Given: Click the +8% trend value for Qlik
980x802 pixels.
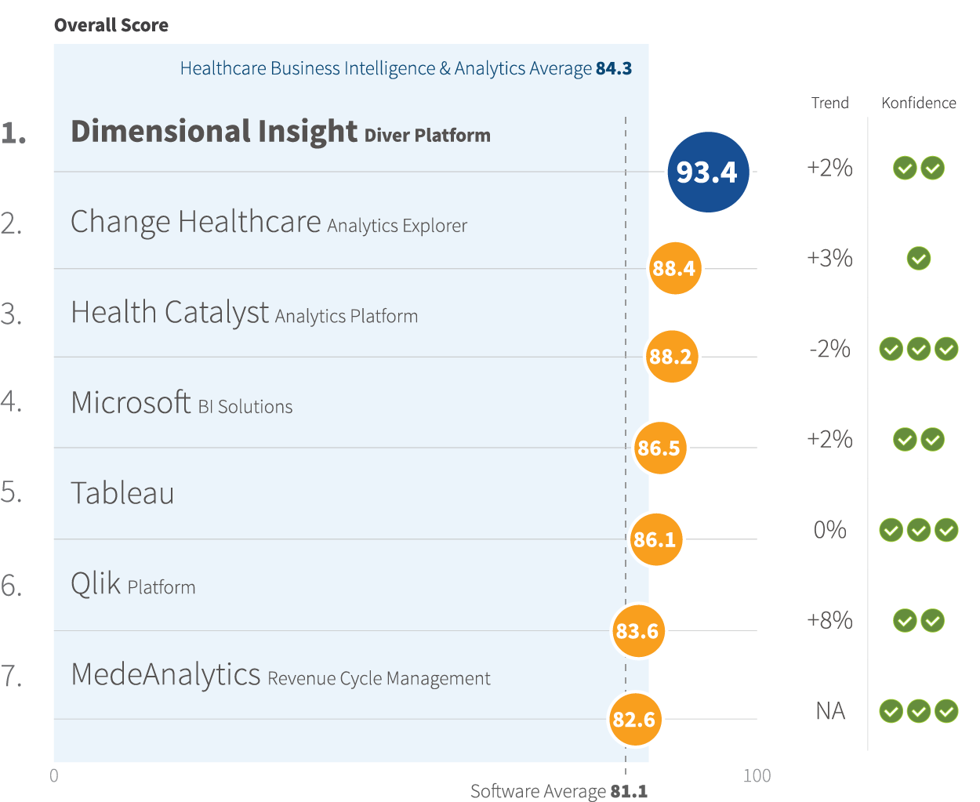Looking at the screenshot, I should point(829,620).
